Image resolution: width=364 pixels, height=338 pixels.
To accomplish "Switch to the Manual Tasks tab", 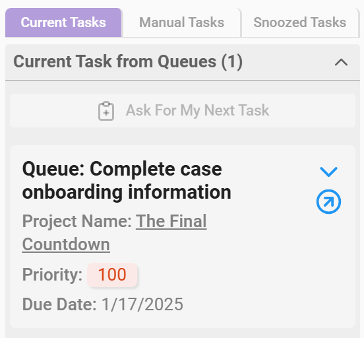I will coord(181,22).
